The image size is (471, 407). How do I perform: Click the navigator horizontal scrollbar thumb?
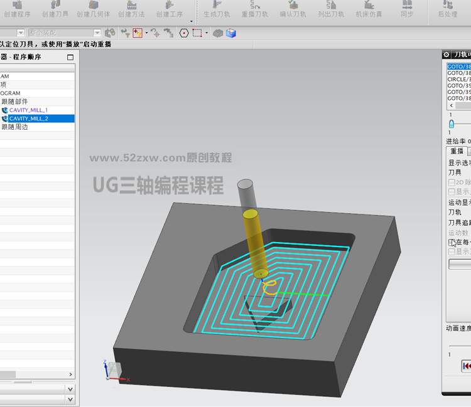tap(8, 374)
